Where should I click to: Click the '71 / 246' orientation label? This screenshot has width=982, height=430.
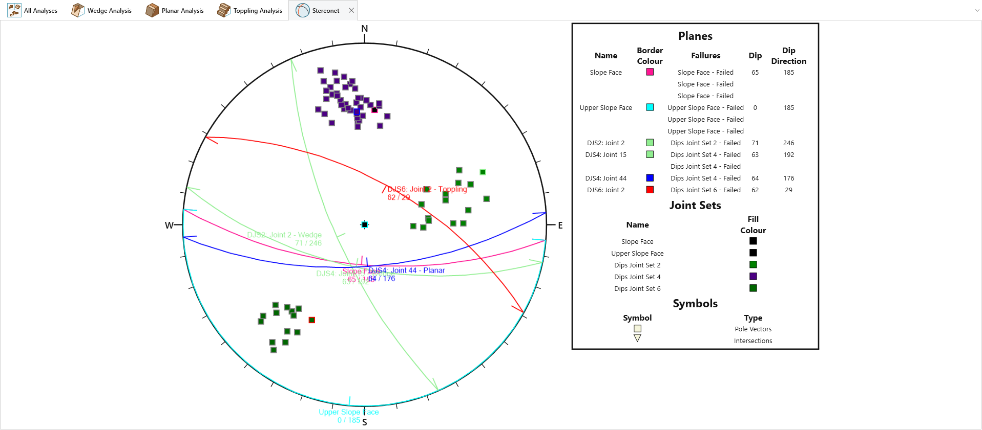click(308, 243)
